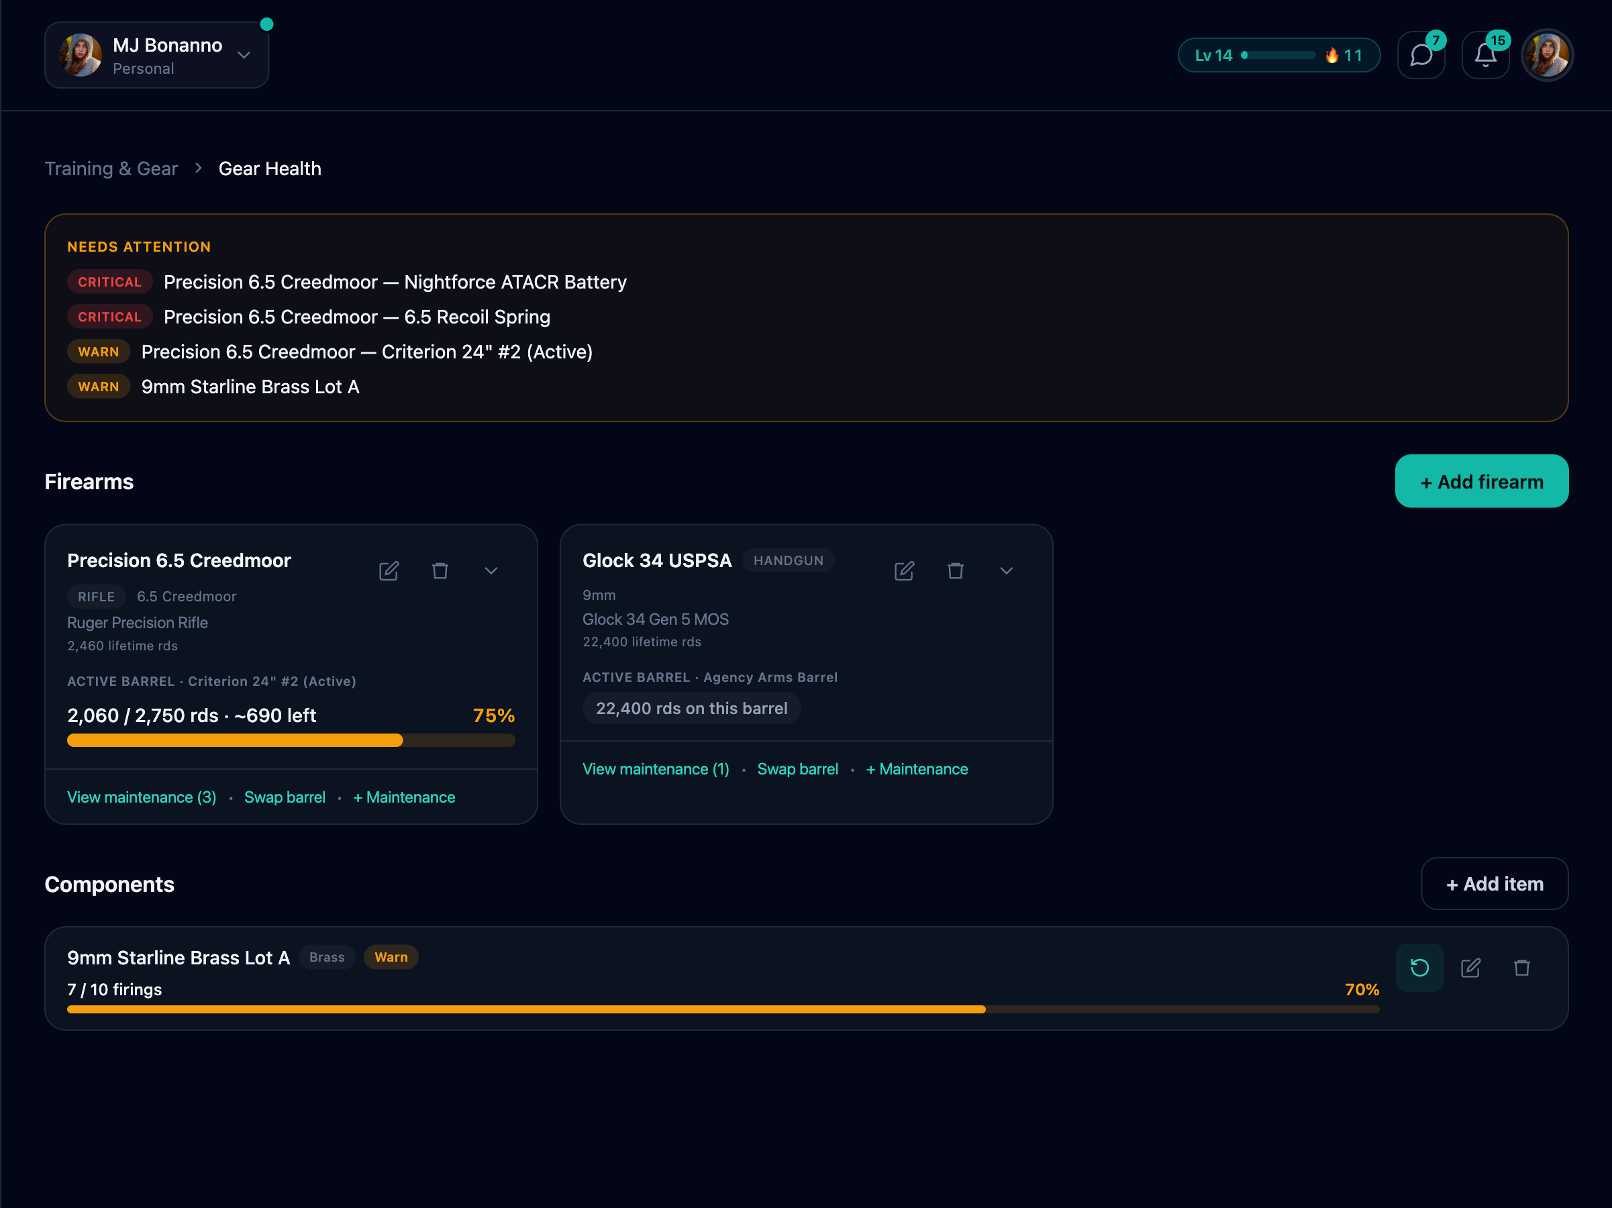The height and width of the screenshot is (1208, 1612).
Task: Click the 2,060 / 2,750 rds reading
Action: [192, 715]
